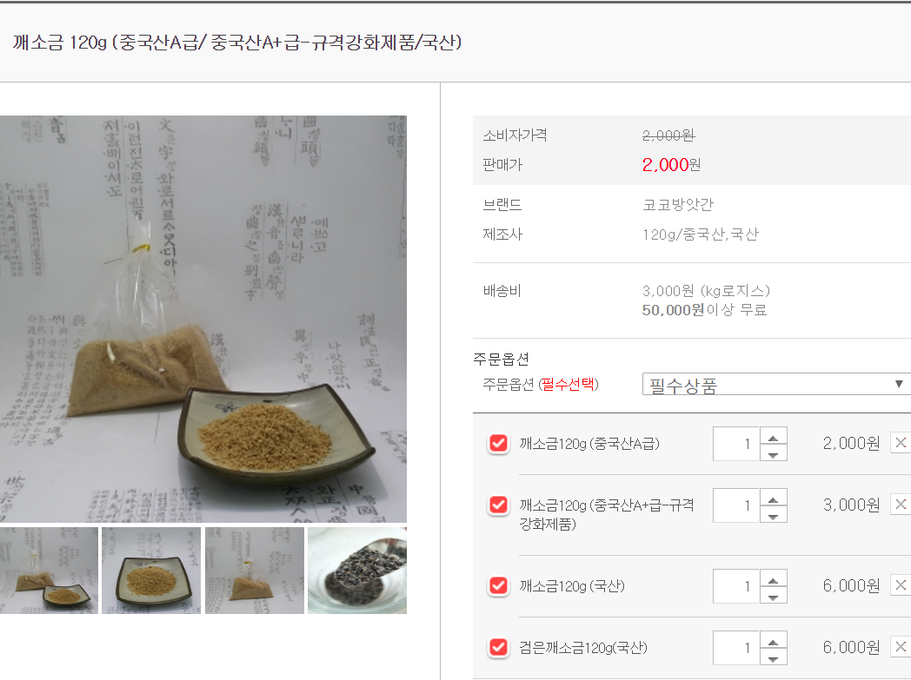Select the plate-only sesame salt thumbnail
The width and height of the screenshot is (911, 680).
tap(151, 571)
